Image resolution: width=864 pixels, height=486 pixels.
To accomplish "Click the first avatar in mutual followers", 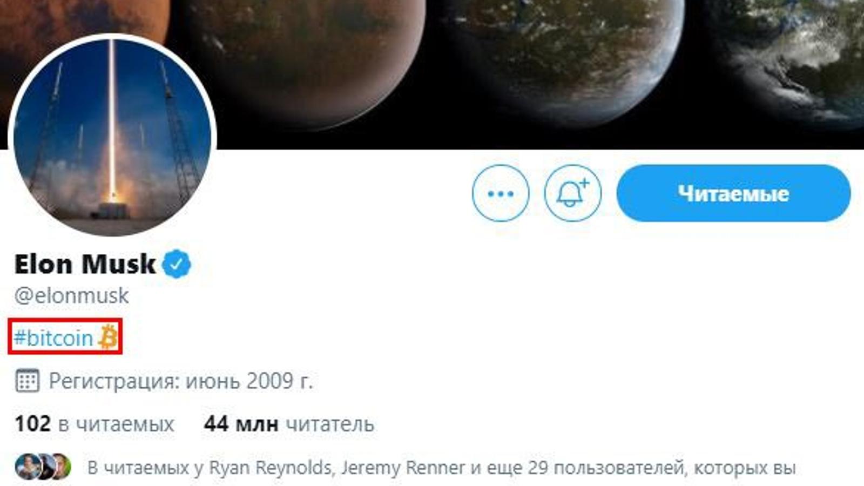I will (27, 467).
